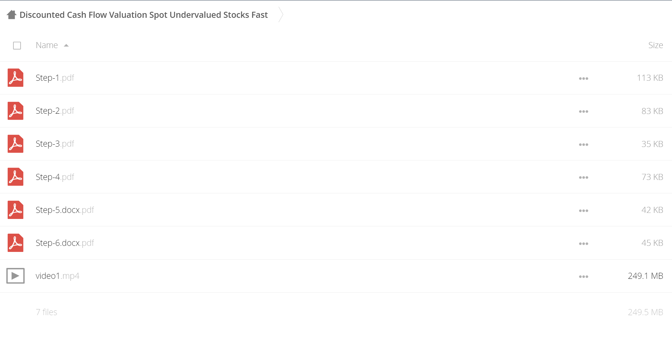Screen dimensions: 672x337
Task: Open more actions for Step-4.pdf
Action: coord(583,177)
